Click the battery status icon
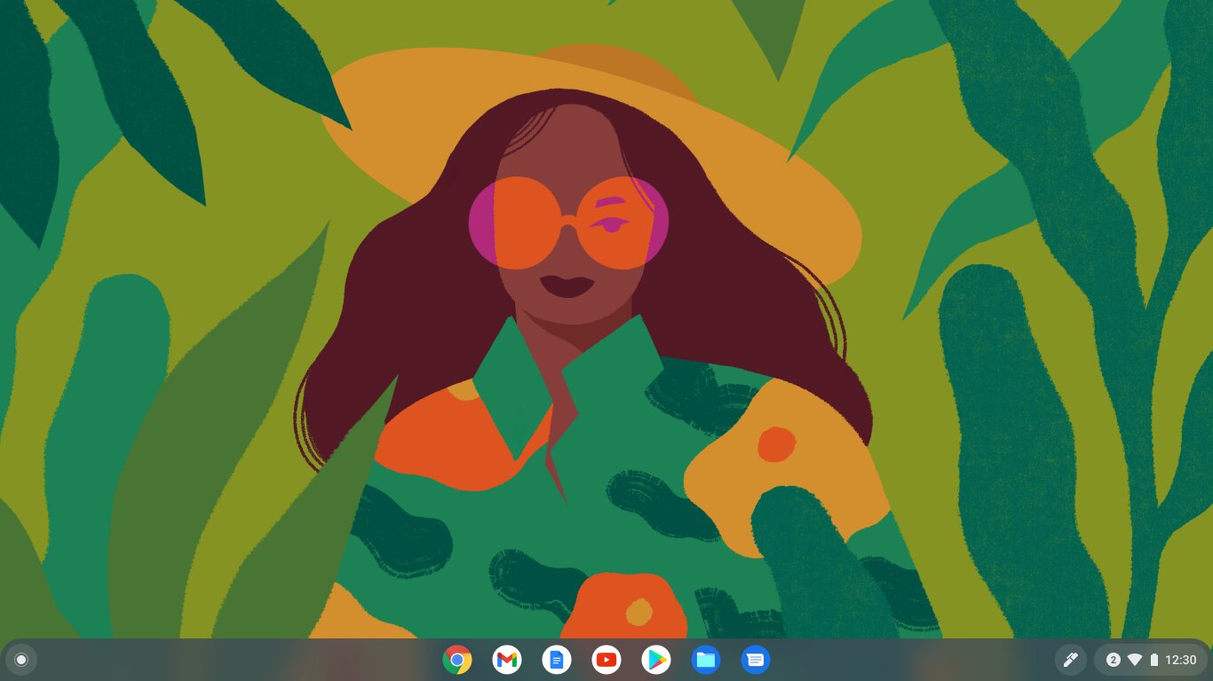Screen dimensions: 1213x681 tap(1154, 660)
